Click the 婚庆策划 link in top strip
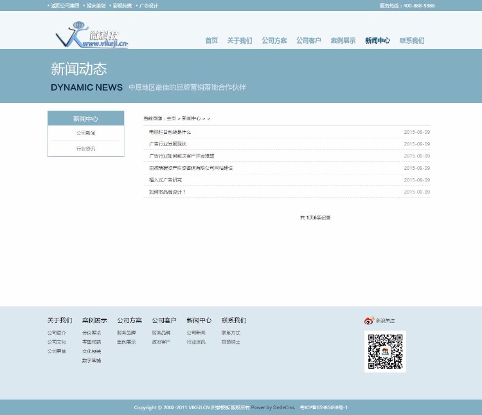 (96, 6)
